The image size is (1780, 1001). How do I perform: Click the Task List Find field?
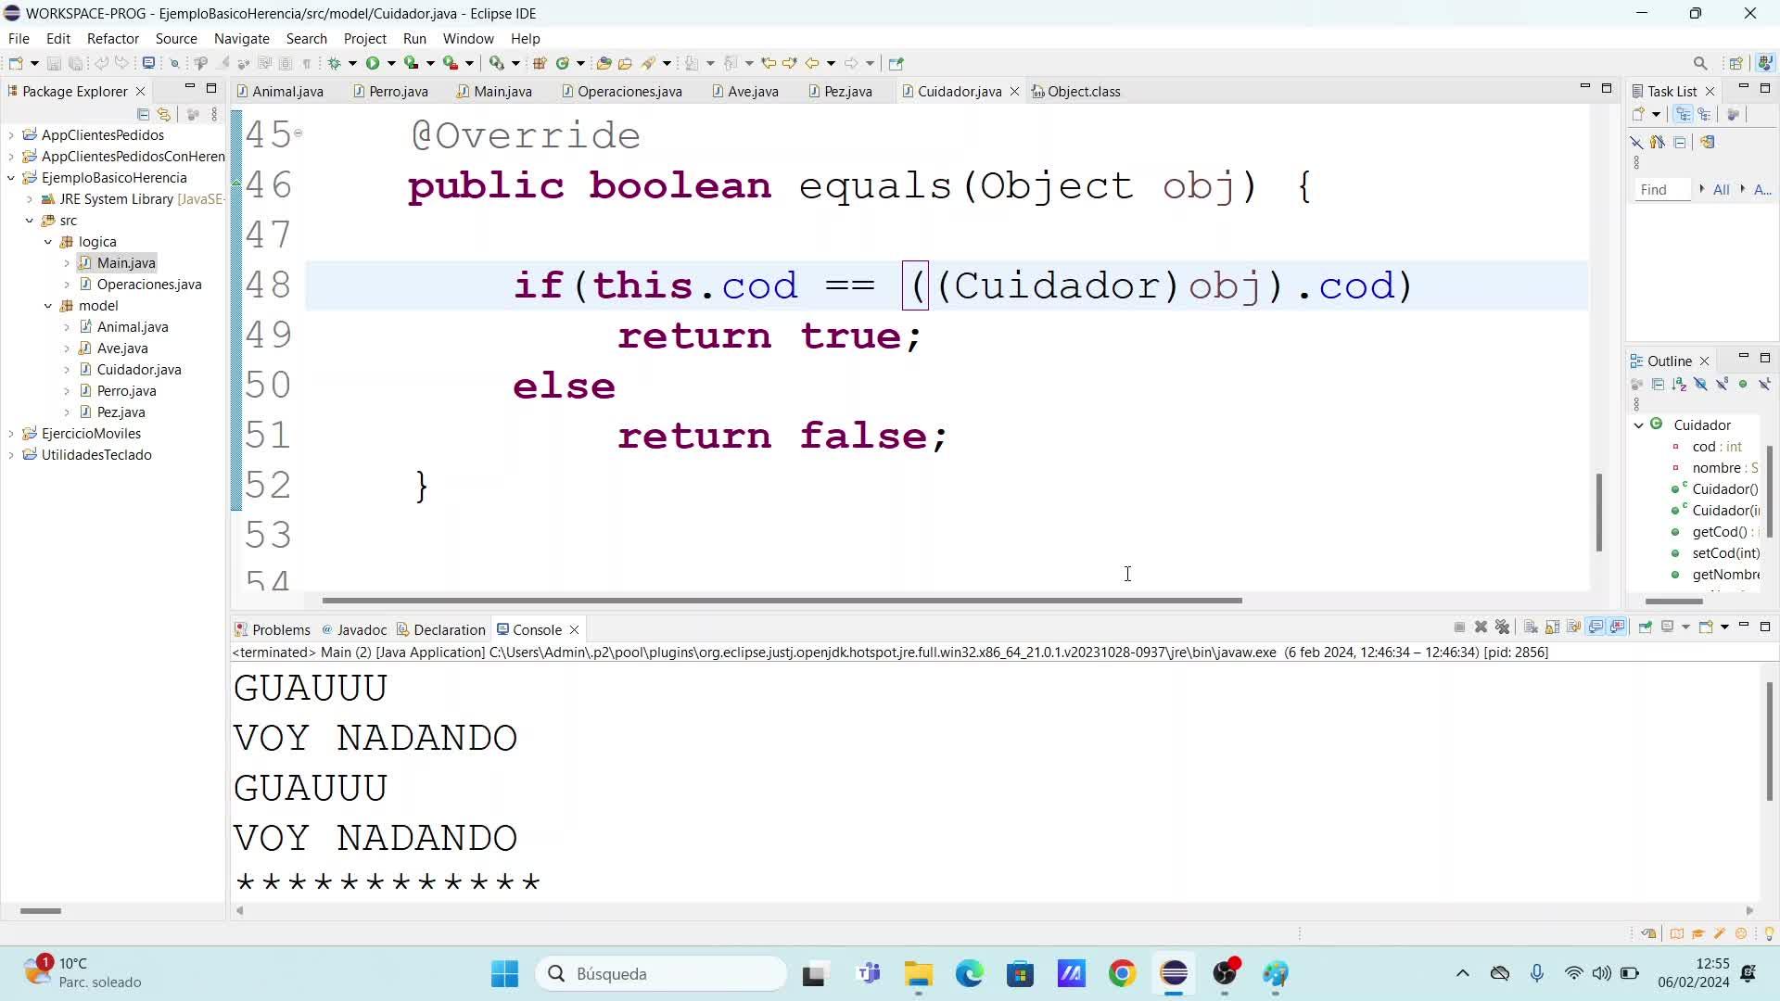[1661, 190]
